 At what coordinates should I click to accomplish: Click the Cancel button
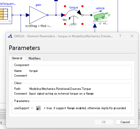click(x=125, y=122)
